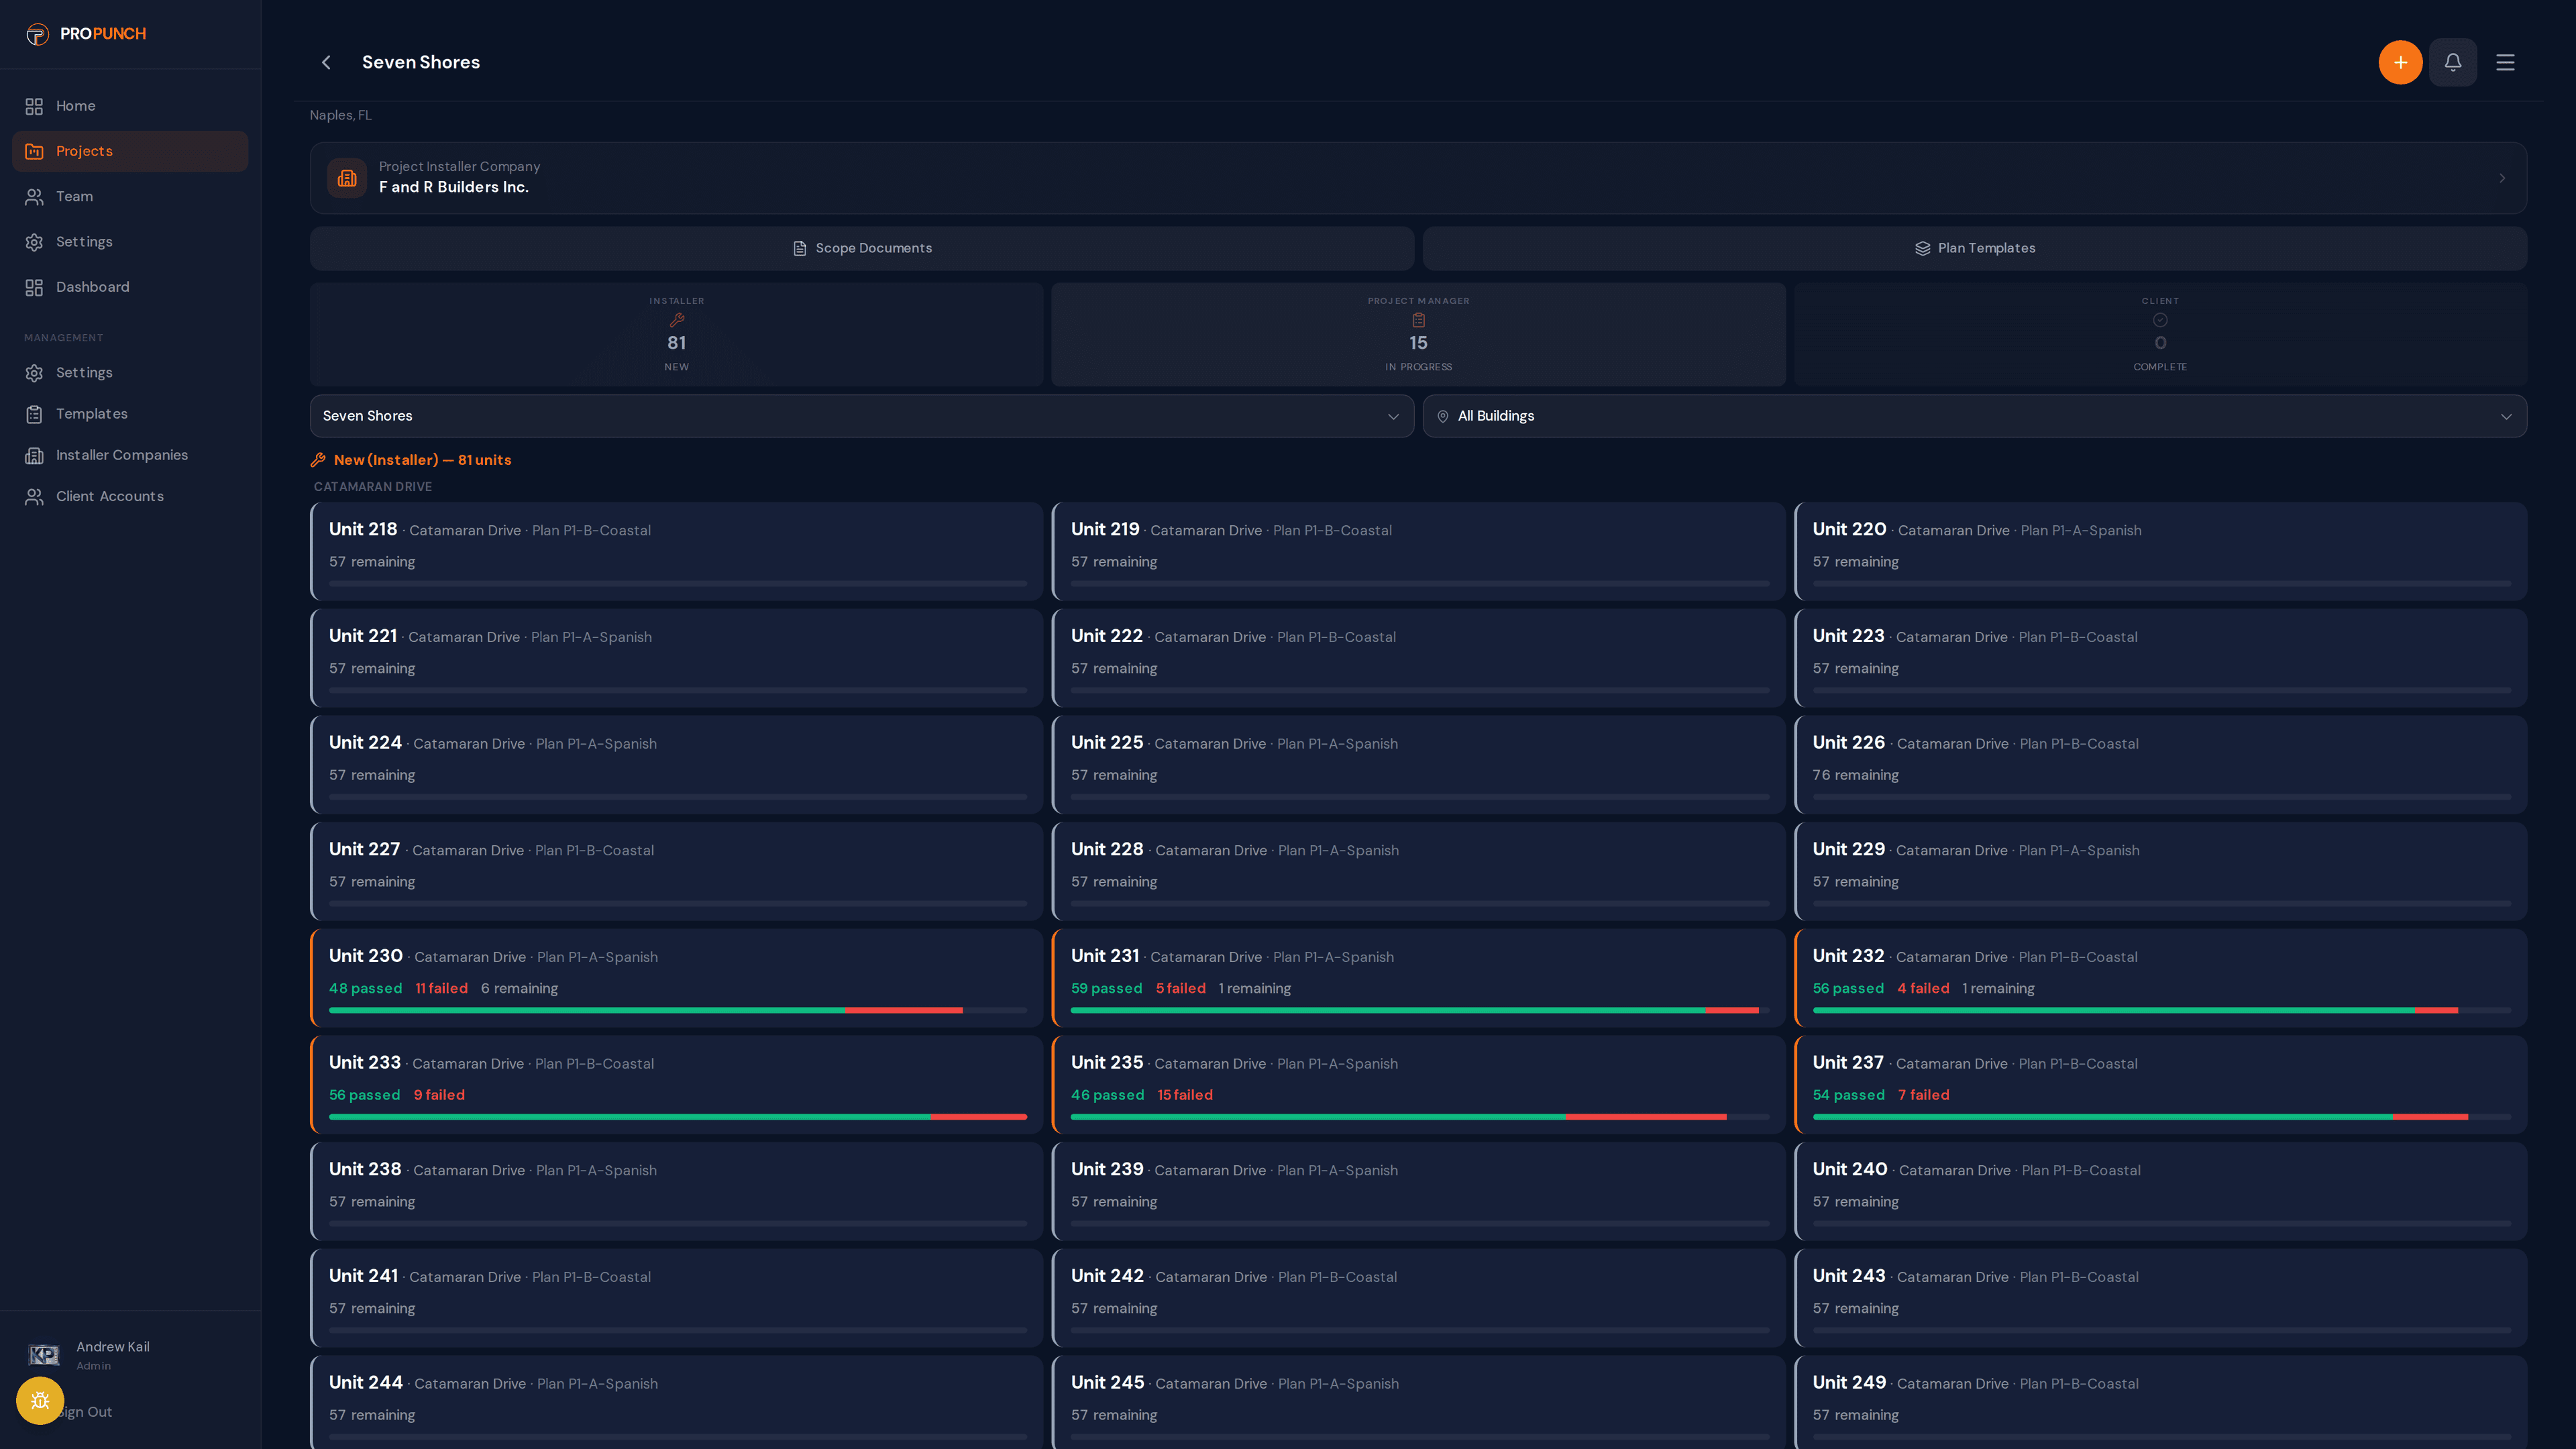Go back using the left arrow
The width and height of the screenshot is (2576, 1449).
(x=326, y=62)
